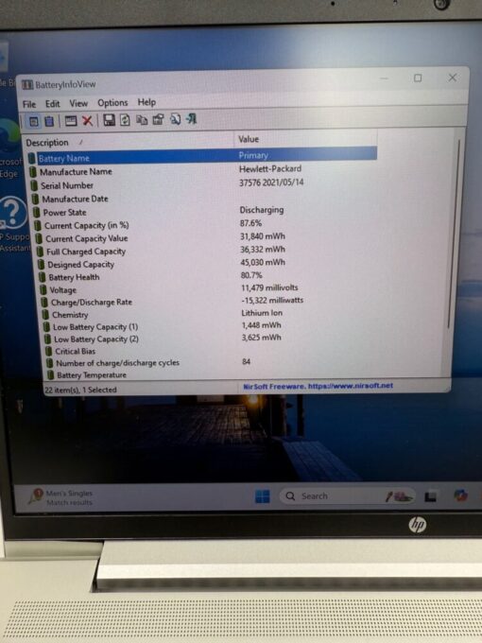Screen dimensions: 482x643
Task: Sort by the Description column header
Action: 129,142
